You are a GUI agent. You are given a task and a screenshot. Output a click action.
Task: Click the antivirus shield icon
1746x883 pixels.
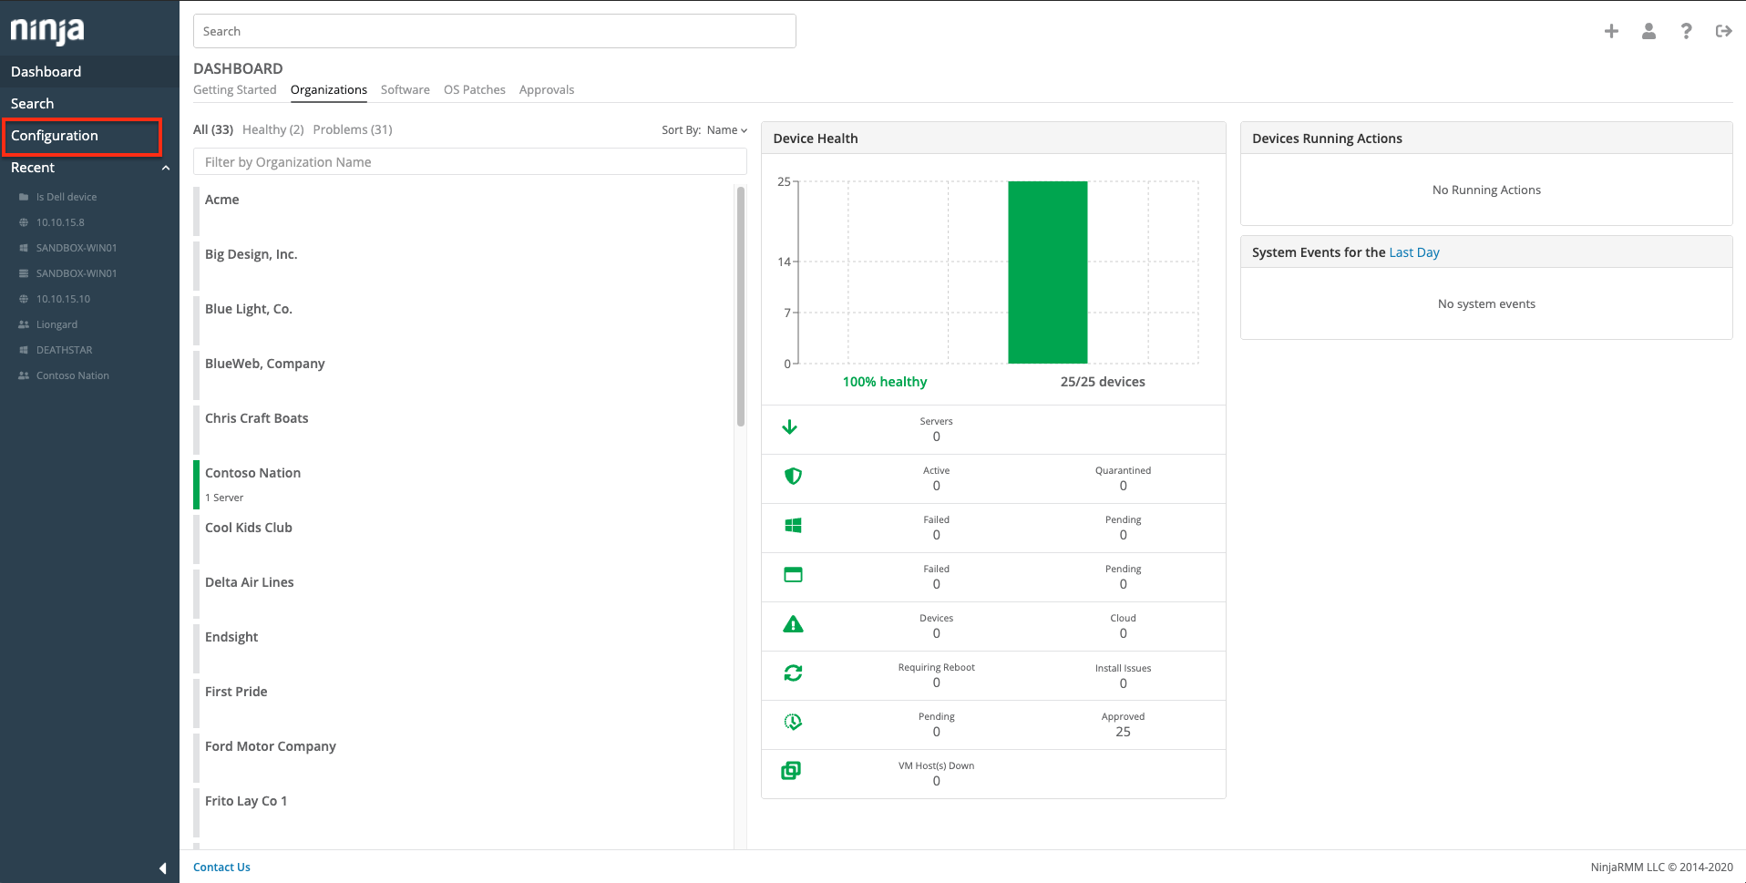coord(793,476)
